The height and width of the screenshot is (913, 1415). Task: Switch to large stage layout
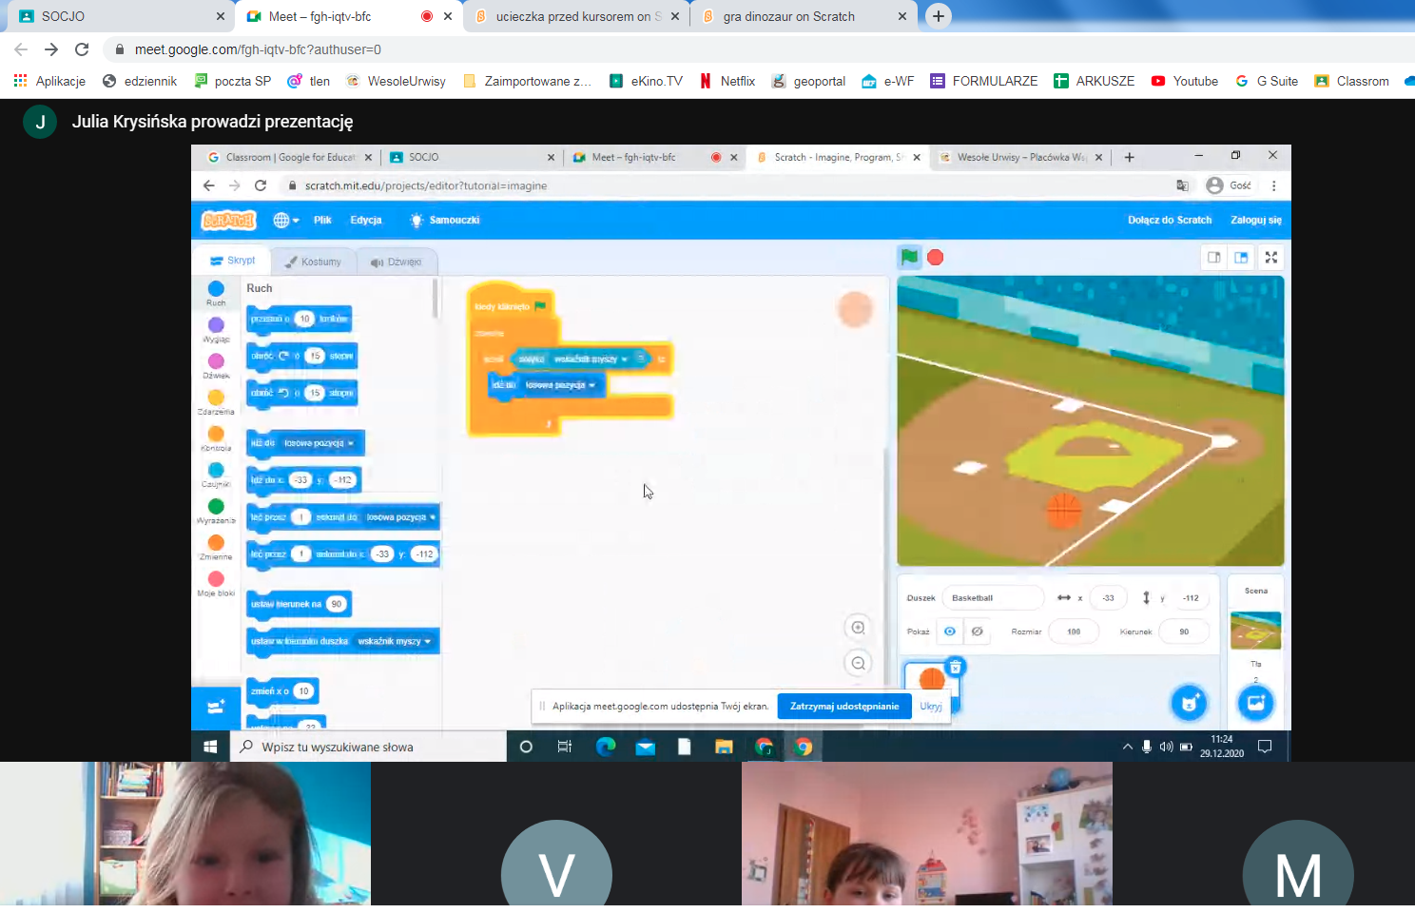pyautogui.click(x=1241, y=257)
